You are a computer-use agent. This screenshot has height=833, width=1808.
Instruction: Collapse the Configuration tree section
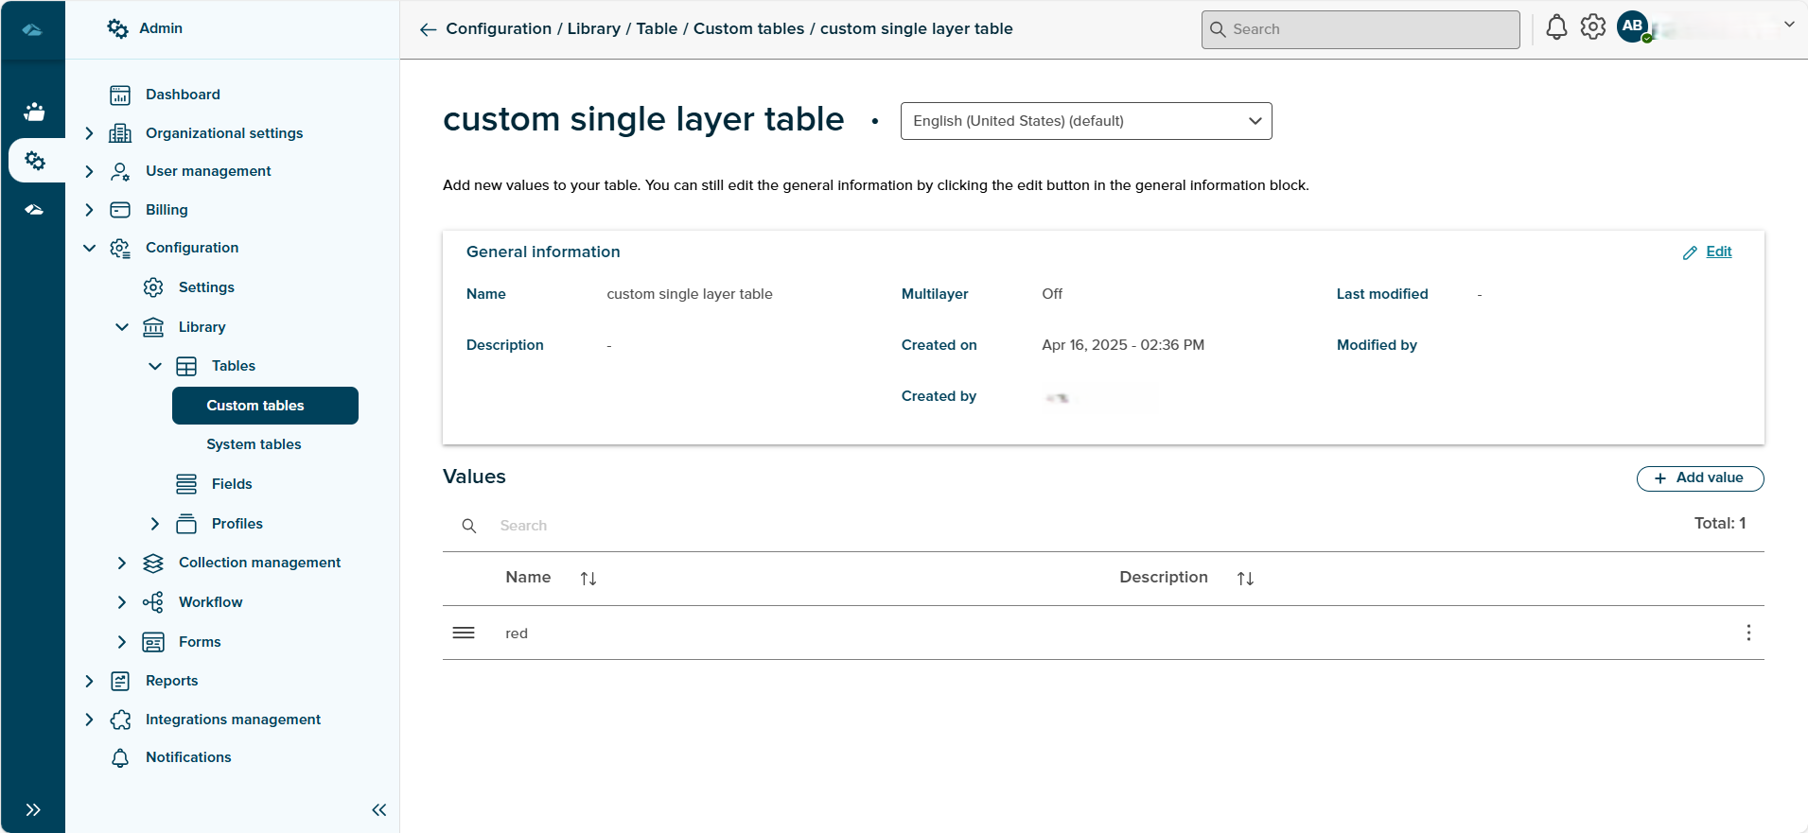(89, 248)
